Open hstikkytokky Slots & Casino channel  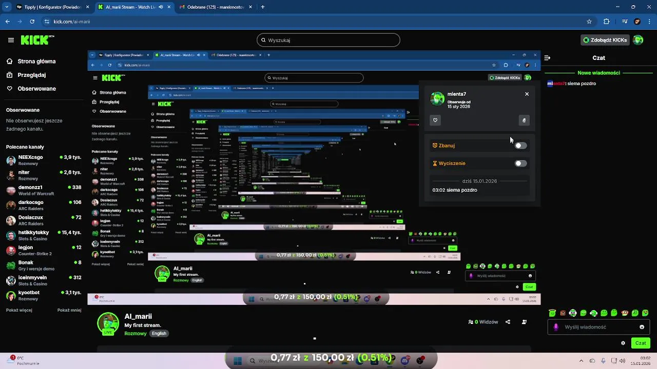pyautogui.click(x=43, y=235)
